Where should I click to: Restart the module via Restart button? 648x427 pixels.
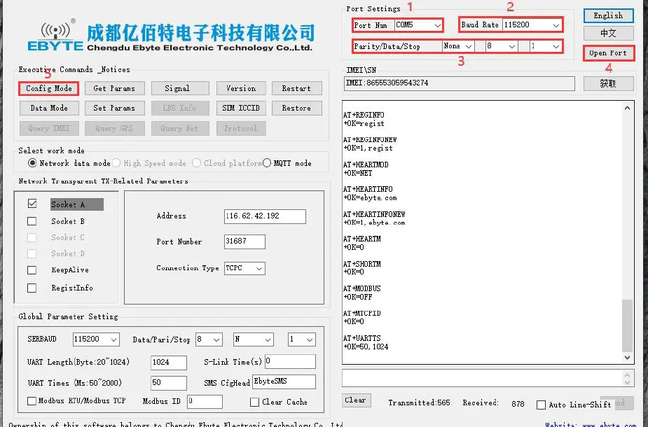(x=297, y=88)
